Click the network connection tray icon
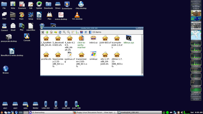This screenshot has height=114, width=203. coord(175,112)
